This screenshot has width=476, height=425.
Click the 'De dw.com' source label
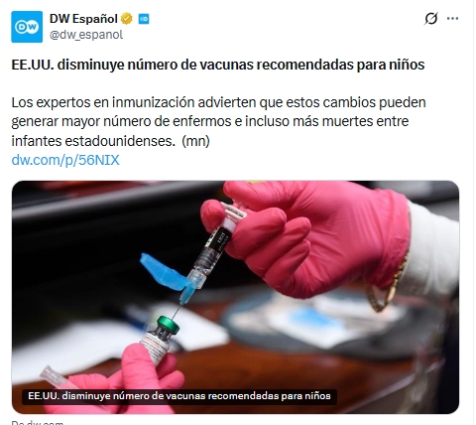tap(37, 422)
